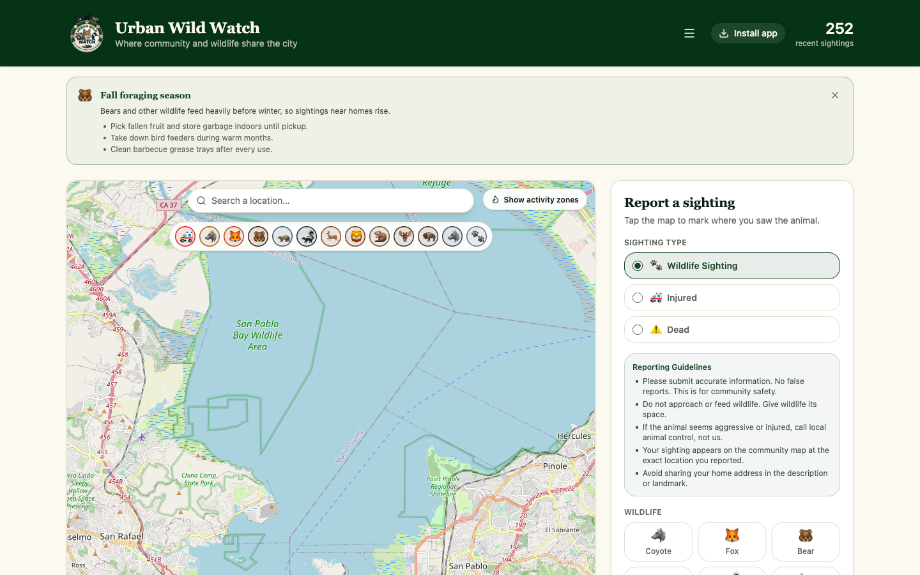This screenshot has width=920, height=575.
Task: Choose the Injured sighting type
Action: click(732, 298)
